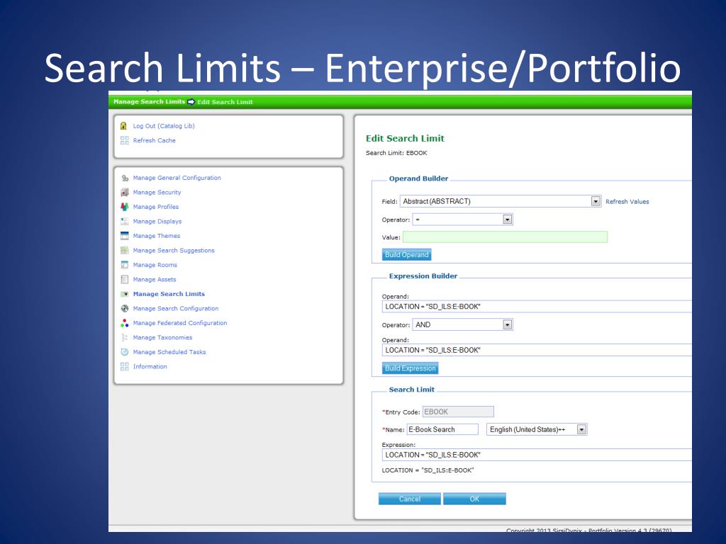
Task: Click the Manage Rooms icon
Action: point(125,265)
